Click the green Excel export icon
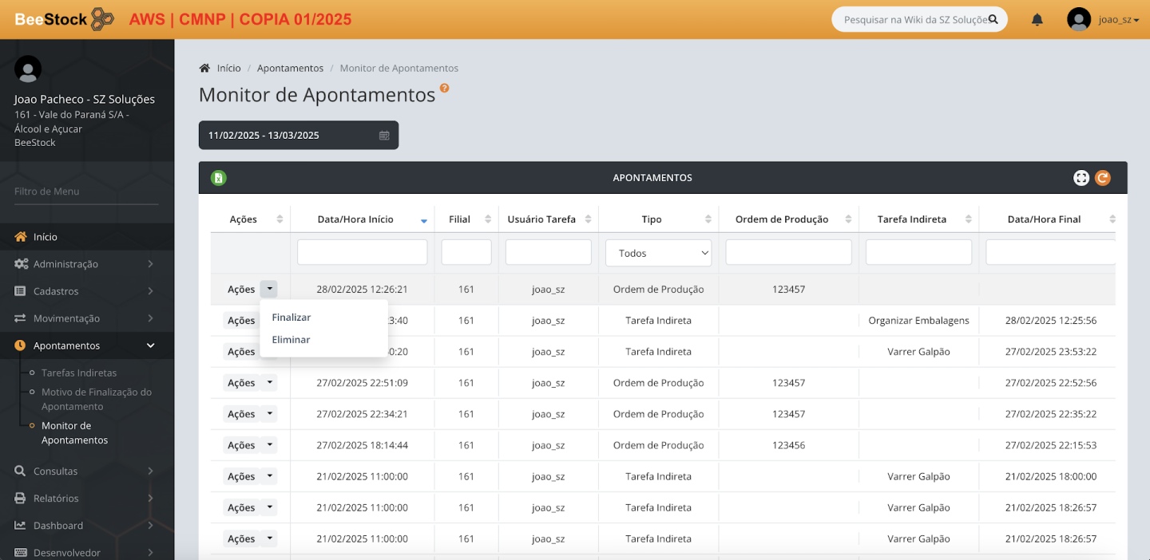Image resolution: width=1150 pixels, height=560 pixels. 218,178
